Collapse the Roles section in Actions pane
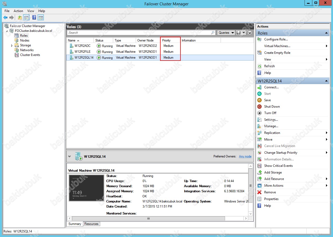The image size is (333, 237). pos(327,33)
